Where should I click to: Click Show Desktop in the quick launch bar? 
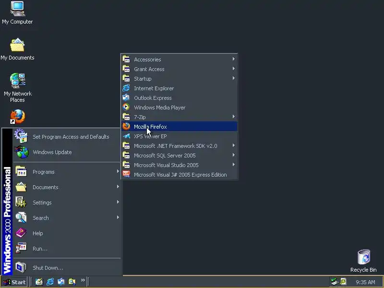tap(39, 282)
